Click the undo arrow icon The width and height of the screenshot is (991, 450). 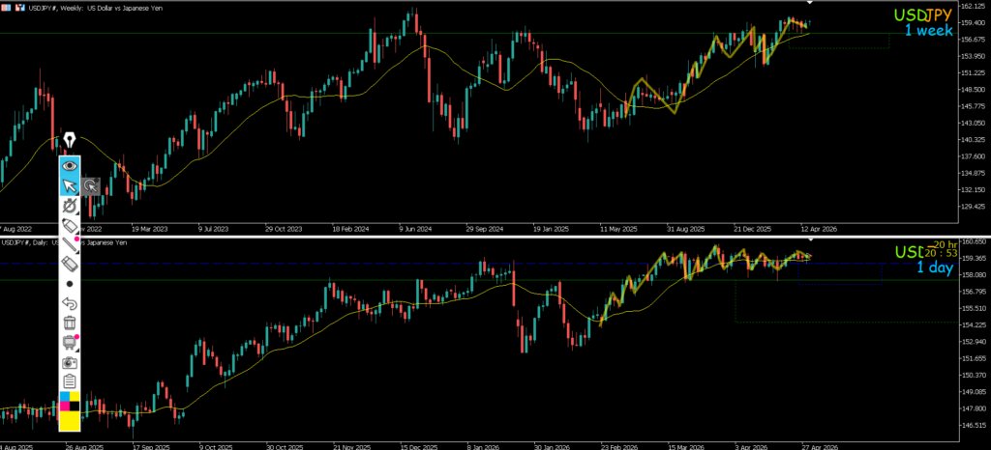[70, 303]
